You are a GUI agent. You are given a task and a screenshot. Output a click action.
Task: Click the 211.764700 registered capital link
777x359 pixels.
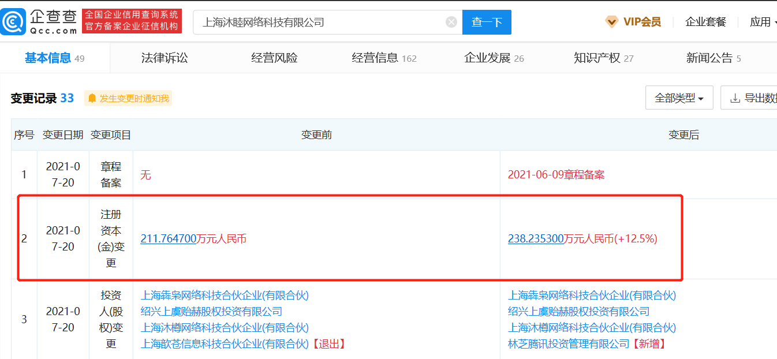point(169,238)
